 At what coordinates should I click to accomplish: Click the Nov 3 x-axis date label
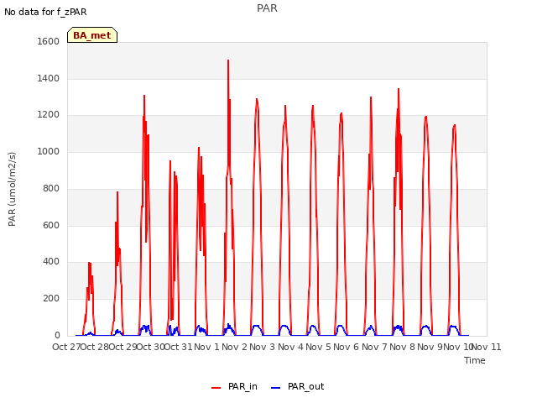pos(263,347)
